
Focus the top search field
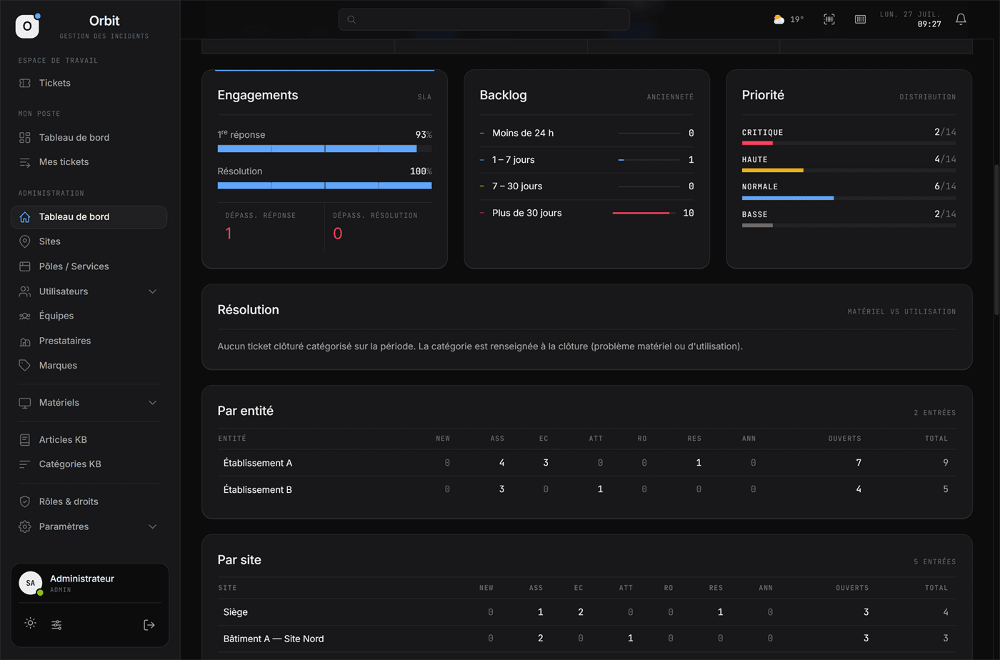484,19
